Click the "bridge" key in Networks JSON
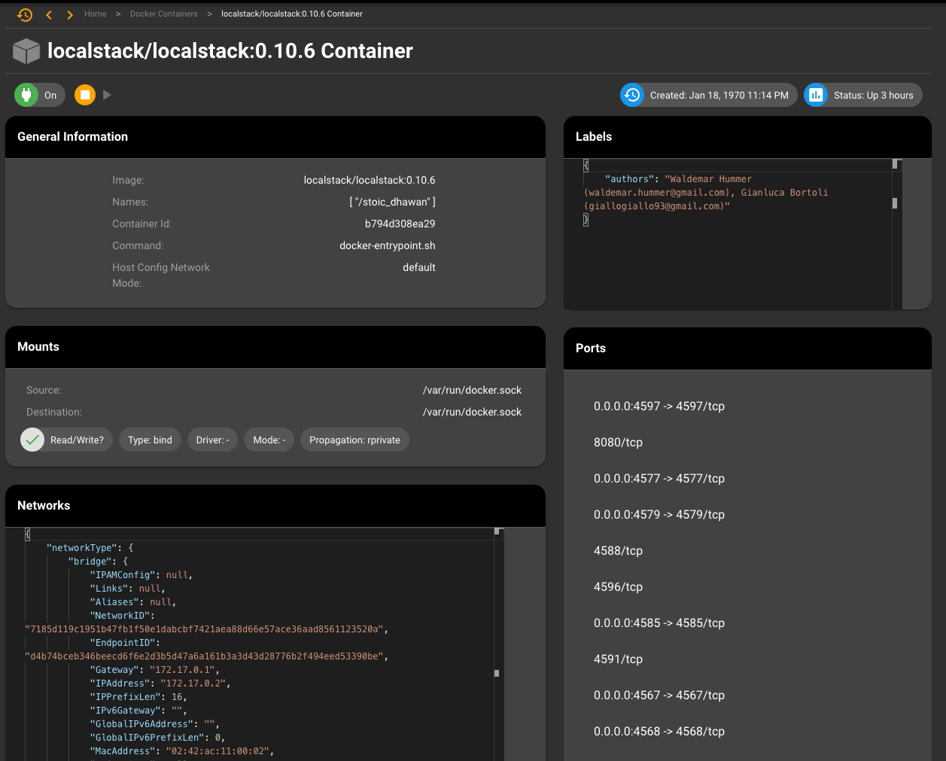Screen dimensions: 946x761 click(x=90, y=562)
